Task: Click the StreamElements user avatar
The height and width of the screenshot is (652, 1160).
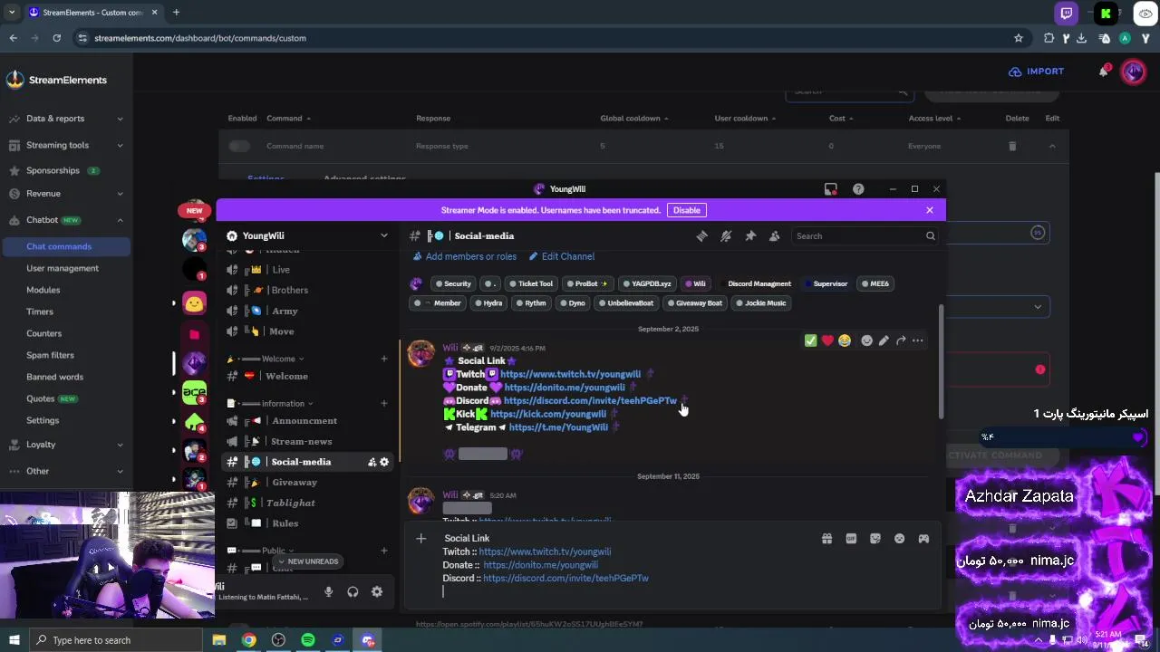Action: pos(1133,72)
